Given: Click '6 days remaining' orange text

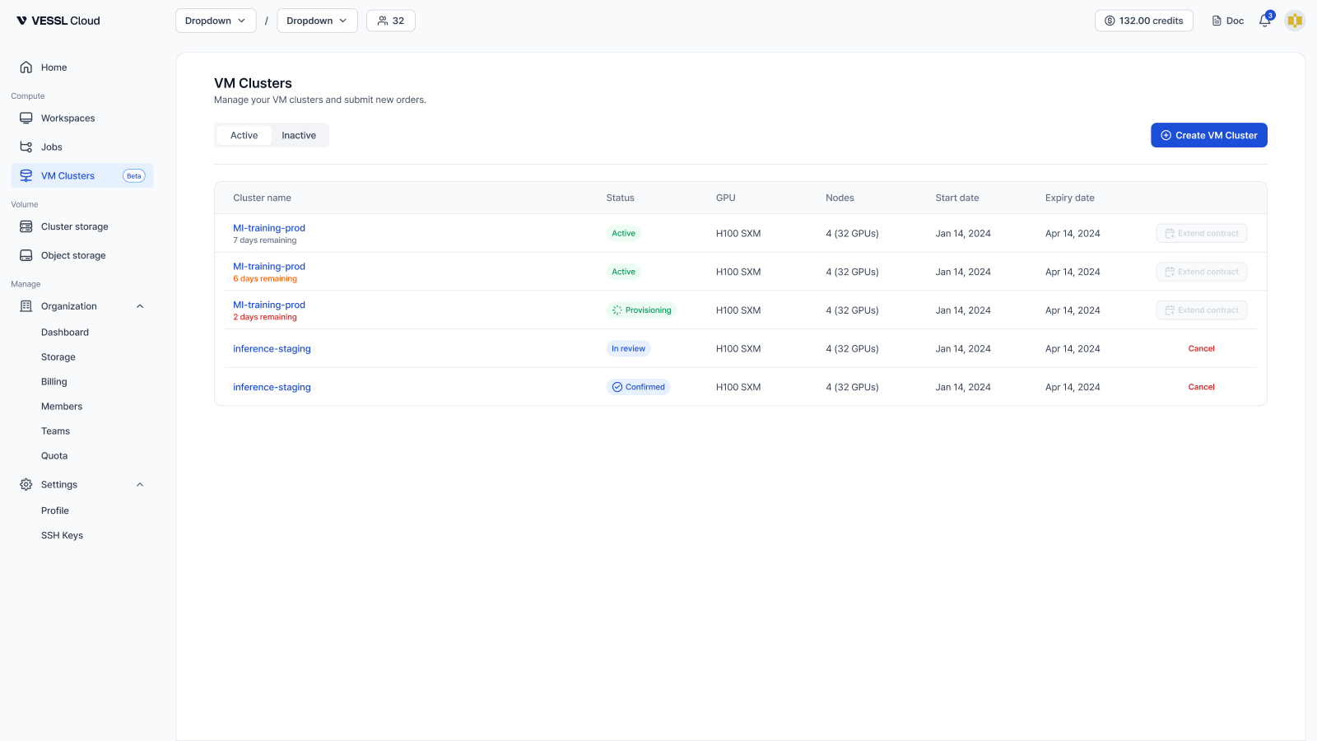Looking at the screenshot, I should tap(265, 279).
